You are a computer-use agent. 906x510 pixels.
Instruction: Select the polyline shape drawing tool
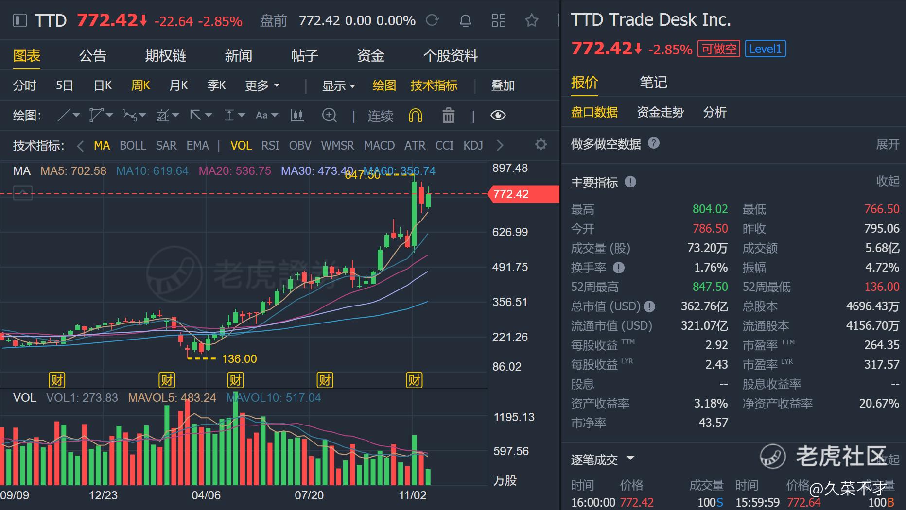coord(96,115)
